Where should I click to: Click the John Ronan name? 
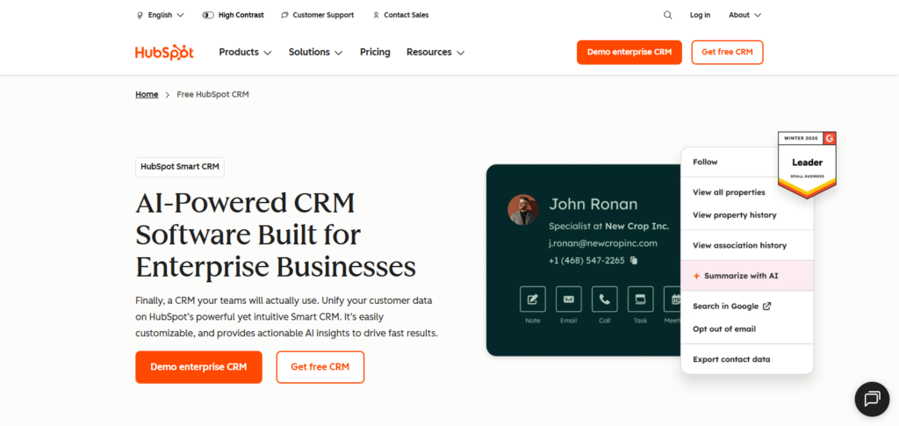(x=593, y=204)
